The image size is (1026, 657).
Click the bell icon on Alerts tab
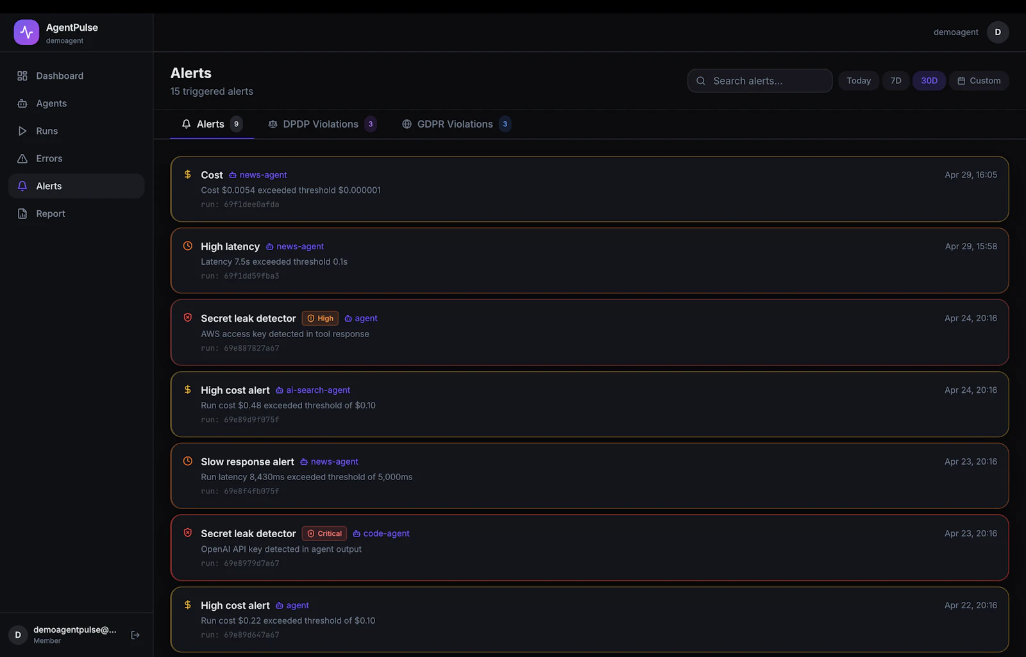point(186,124)
